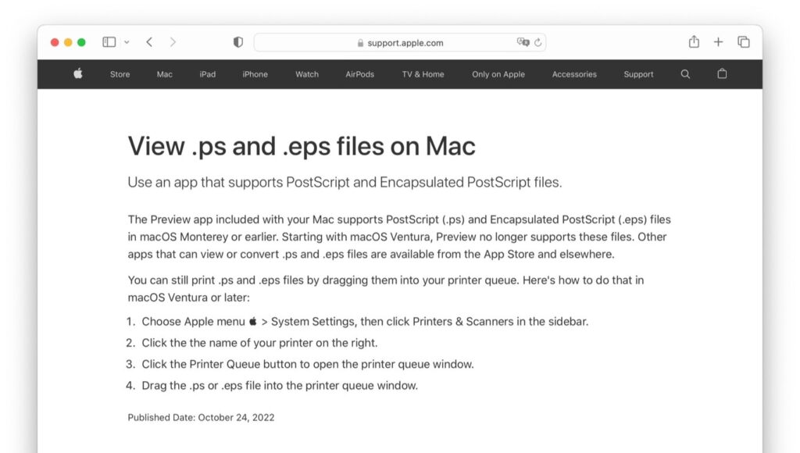Click the extensions icon in the address bar

[523, 42]
